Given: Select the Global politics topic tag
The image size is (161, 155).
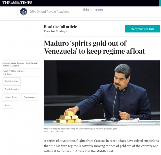Looking at the screenshot, I should click(x=12, y=81).
